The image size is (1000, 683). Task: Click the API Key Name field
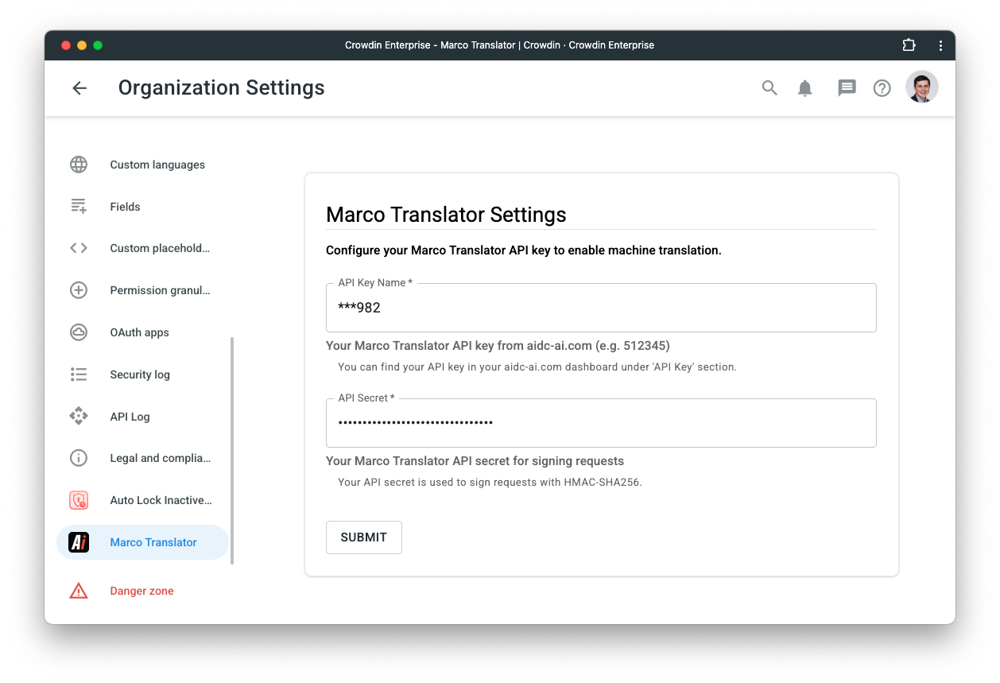pos(601,308)
